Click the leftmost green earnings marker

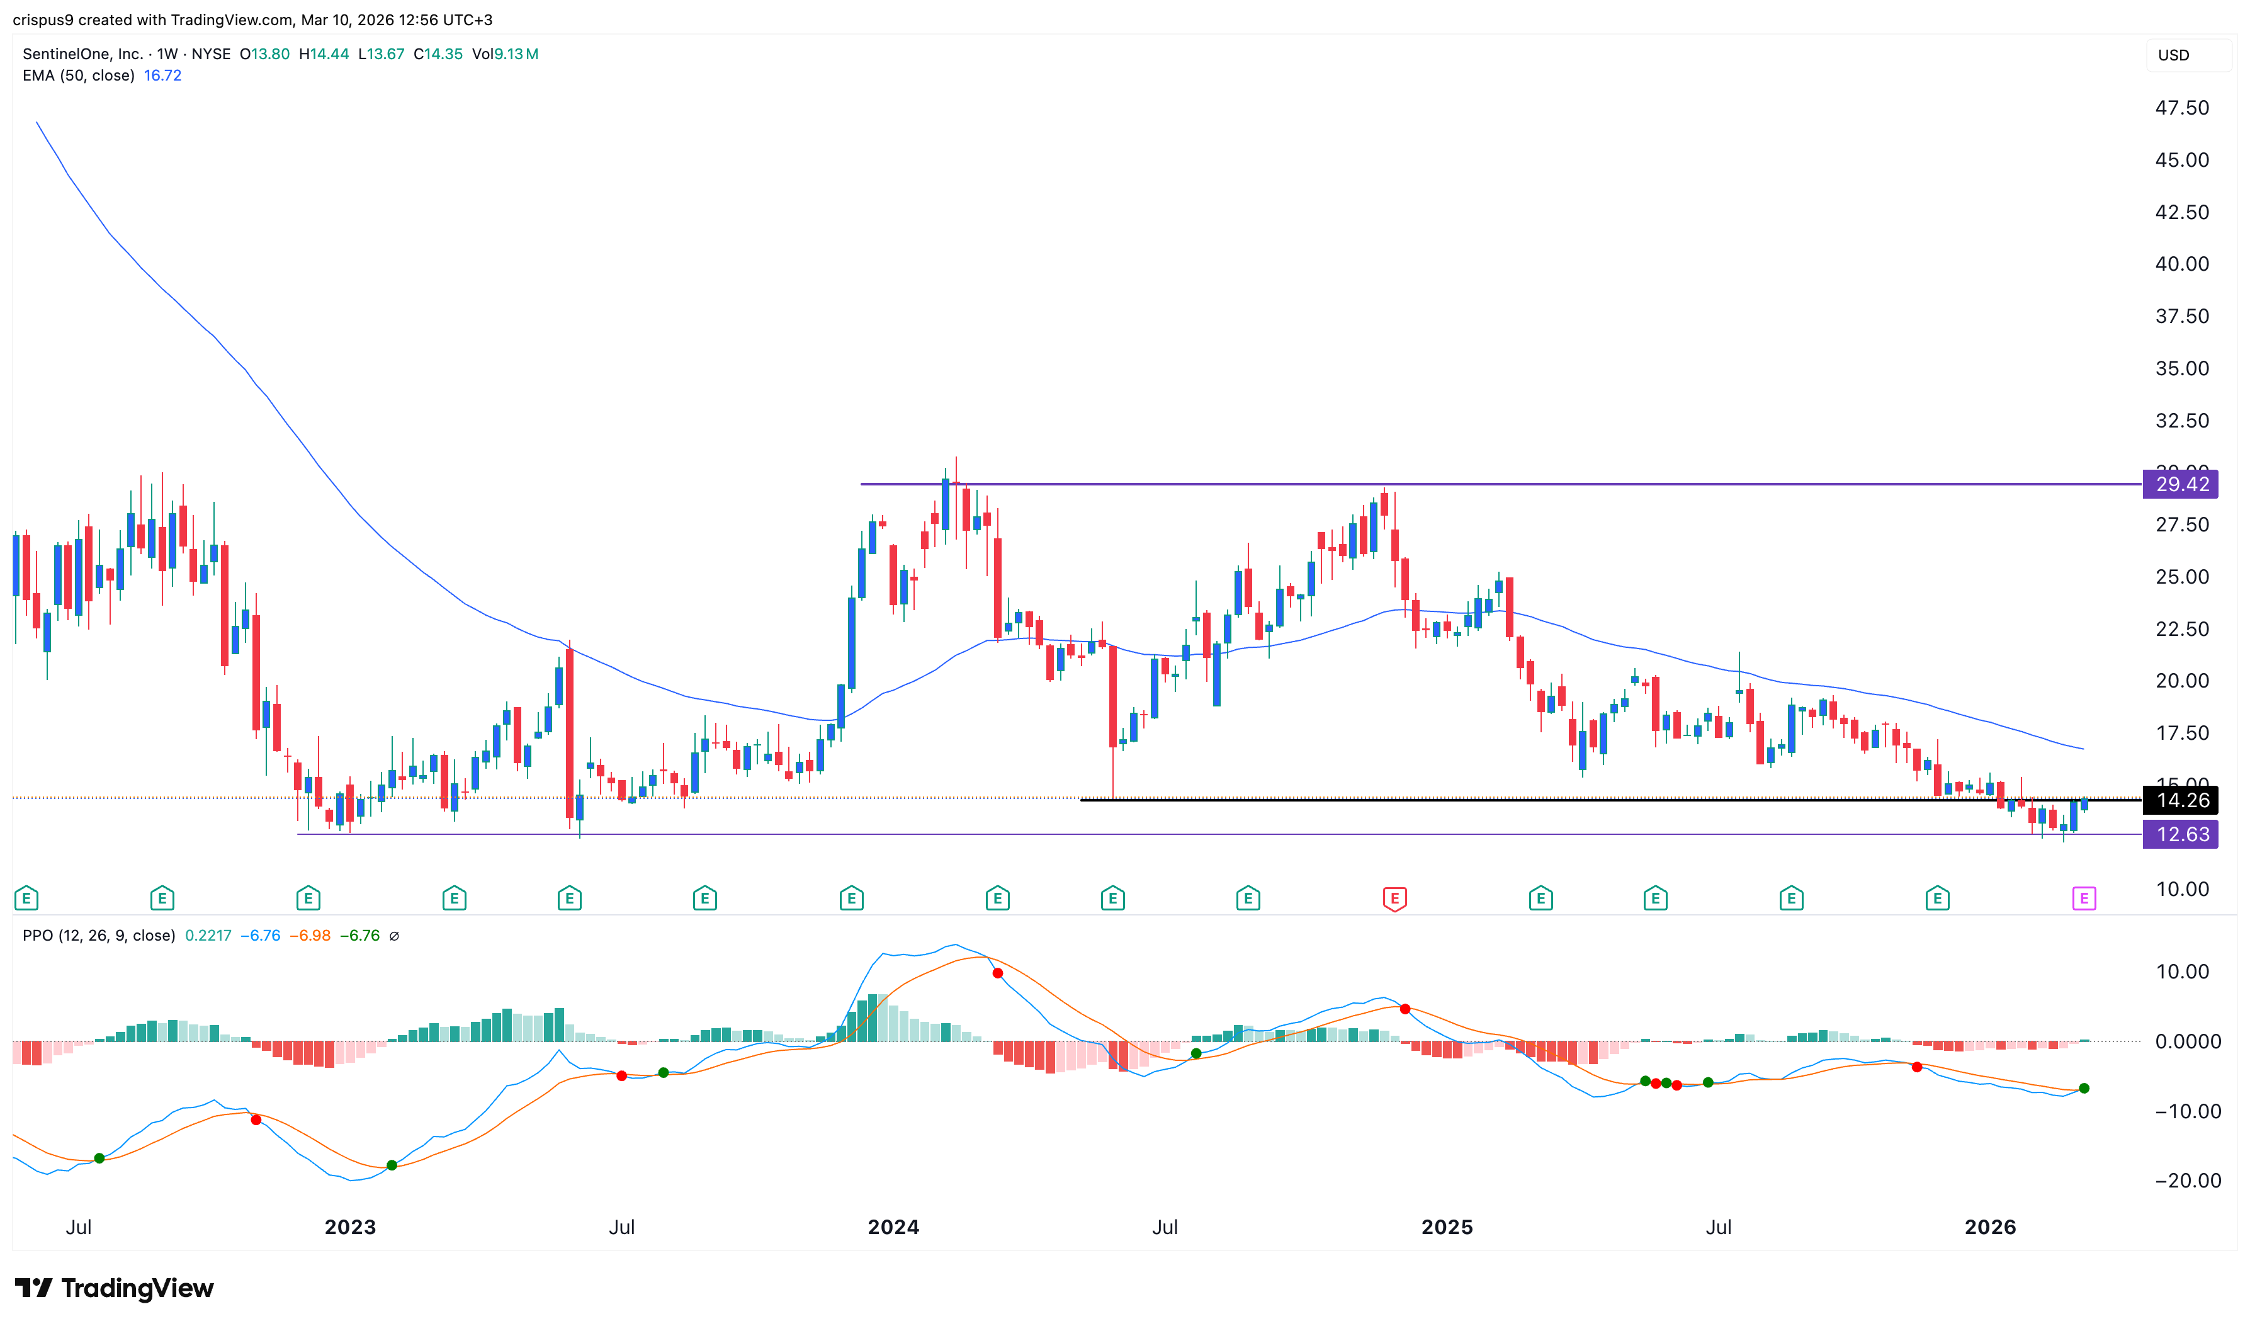coord(26,898)
